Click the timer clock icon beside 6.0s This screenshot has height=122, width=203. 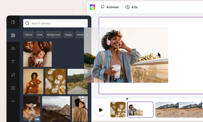tap(127, 7)
